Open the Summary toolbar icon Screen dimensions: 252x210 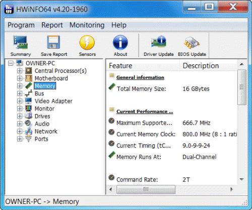click(21, 42)
